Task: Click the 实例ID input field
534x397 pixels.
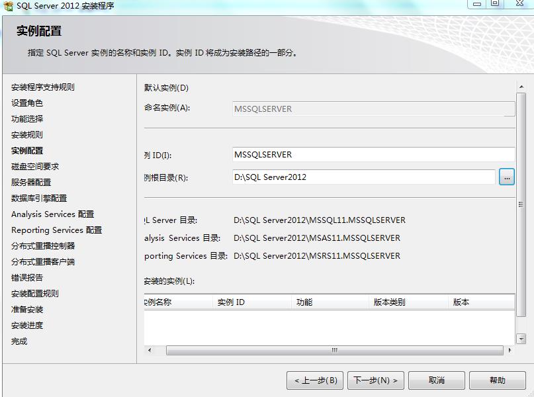Action: point(371,154)
